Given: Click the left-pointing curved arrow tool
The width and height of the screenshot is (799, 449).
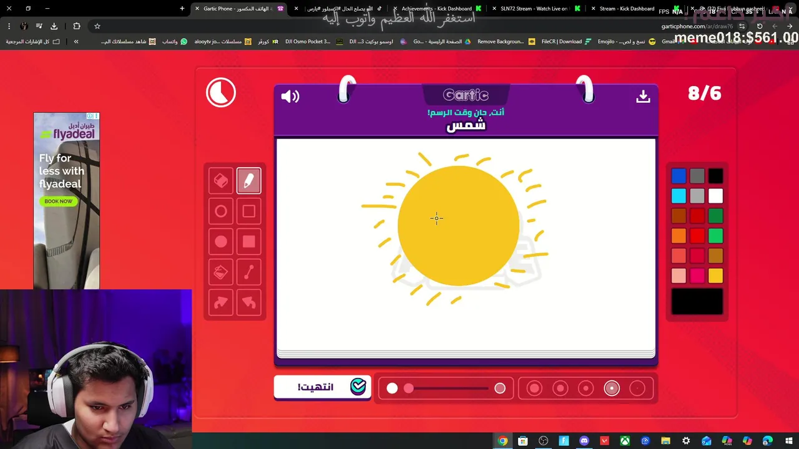Looking at the screenshot, I should pyautogui.click(x=248, y=303).
